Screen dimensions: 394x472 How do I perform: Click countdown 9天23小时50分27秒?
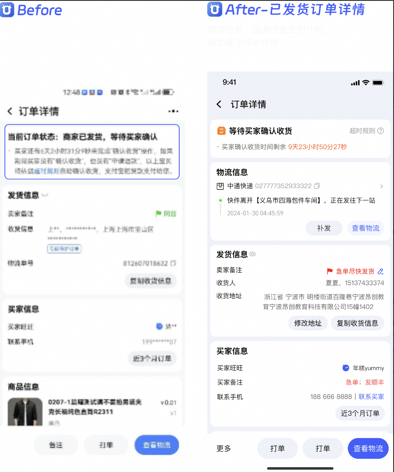coord(318,147)
